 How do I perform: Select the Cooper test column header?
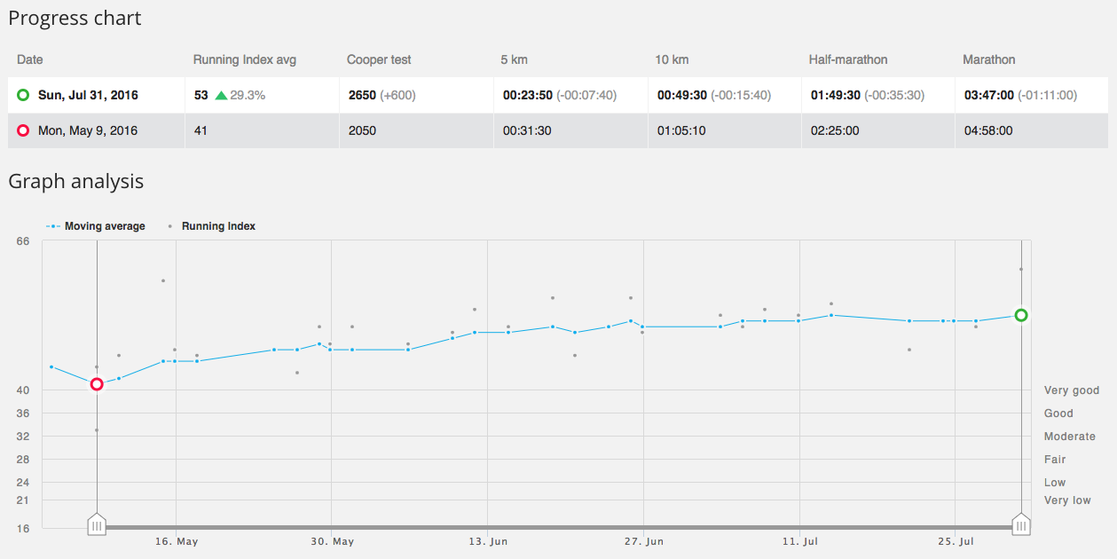pyautogui.click(x=379, y=59)
